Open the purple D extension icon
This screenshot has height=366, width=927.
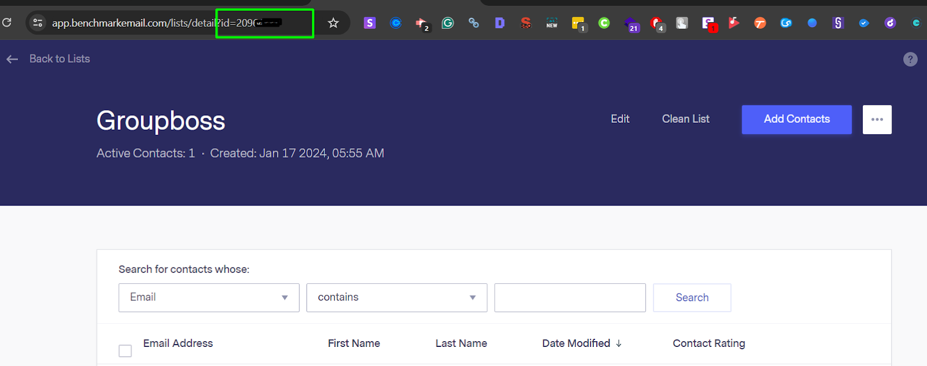point(499,23)
